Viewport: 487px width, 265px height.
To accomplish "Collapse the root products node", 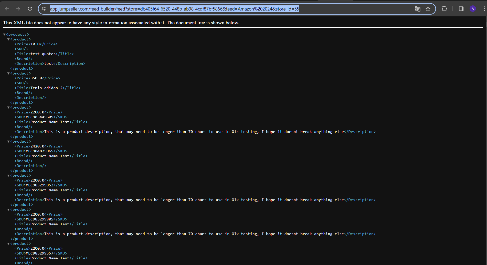I will pyautogui.click(x=4, y=34).
